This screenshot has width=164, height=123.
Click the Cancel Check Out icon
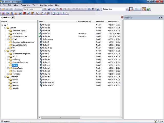(x=67, y=13)
